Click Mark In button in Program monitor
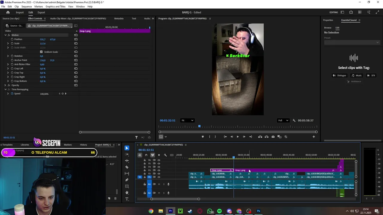This screenshot has height=215, width=383. (209, 137)
